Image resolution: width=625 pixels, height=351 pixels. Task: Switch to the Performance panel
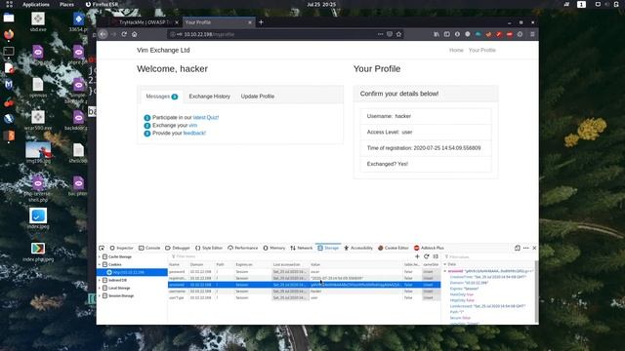point(243,248)
